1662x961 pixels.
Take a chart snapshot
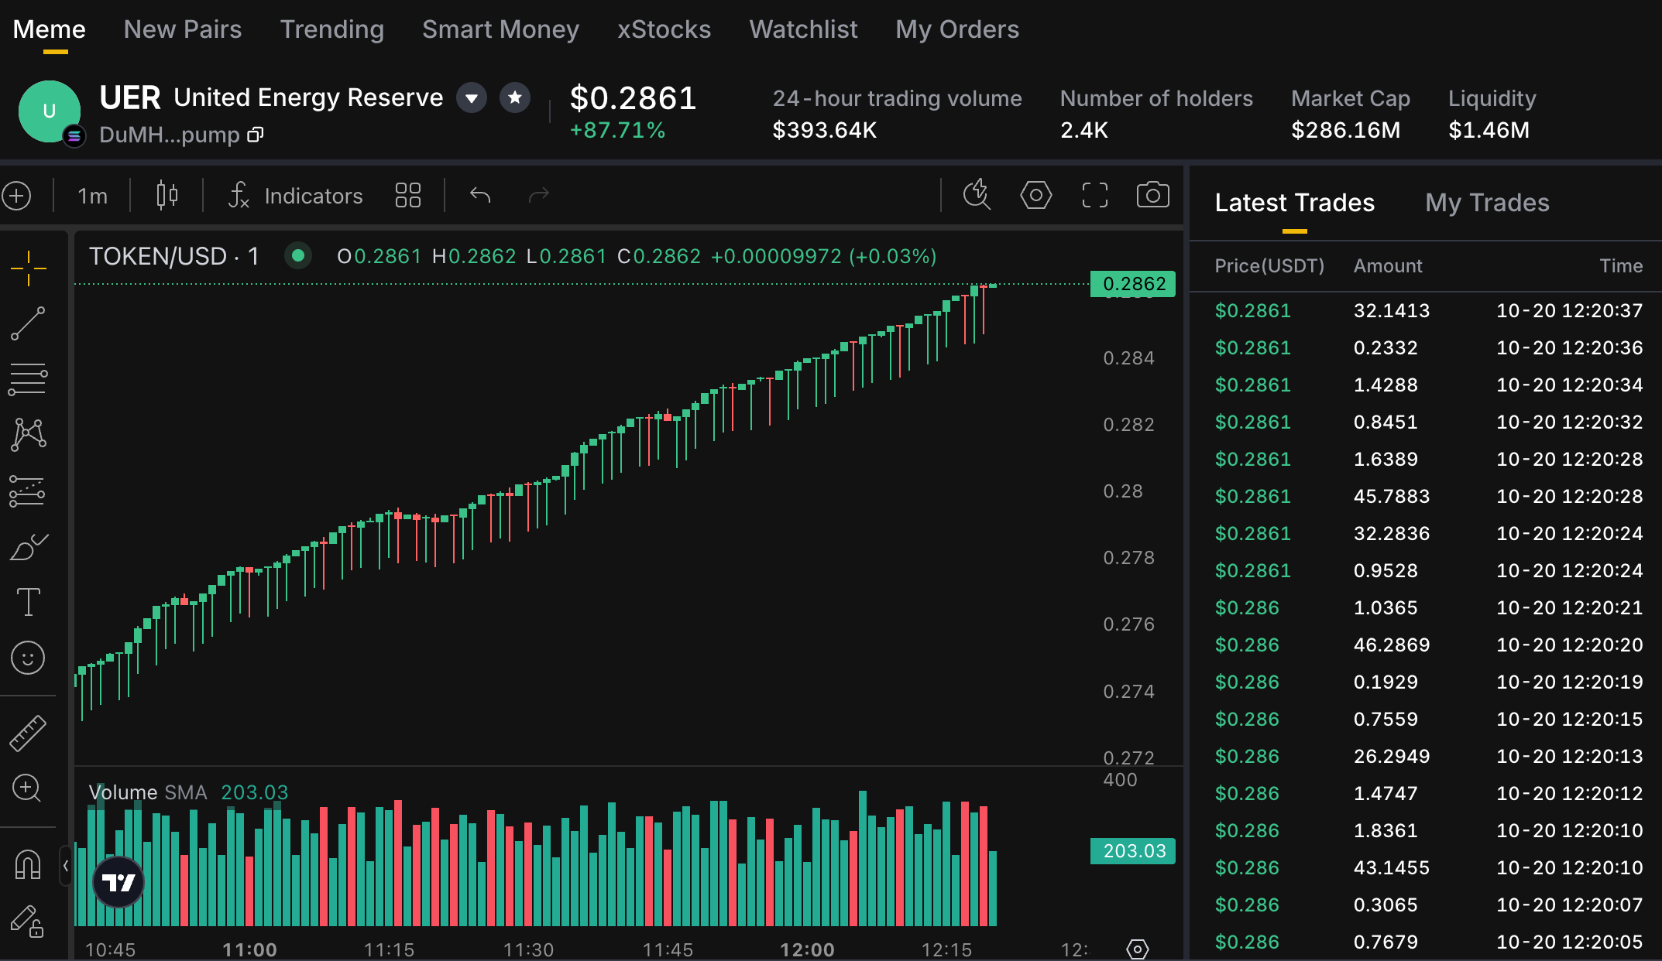[x=1153, y=195]
